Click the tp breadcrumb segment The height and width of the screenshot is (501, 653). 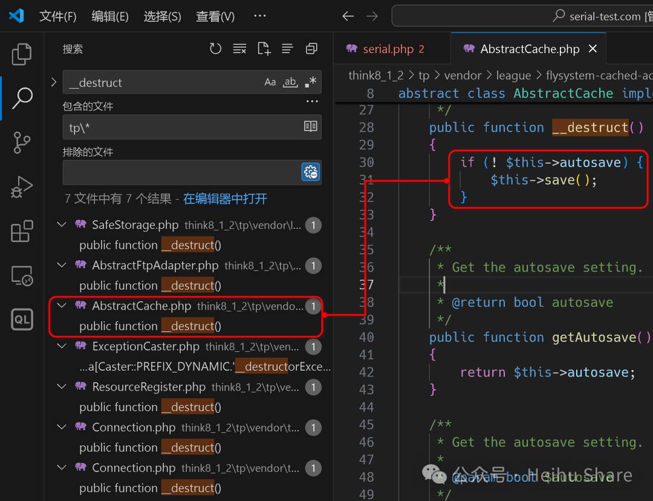pyautogui.click(x=423, y=75)
